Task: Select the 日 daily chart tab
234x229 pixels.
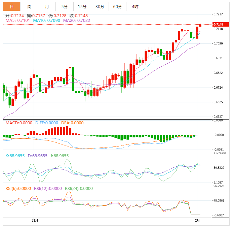Action: tap(12, 6)
